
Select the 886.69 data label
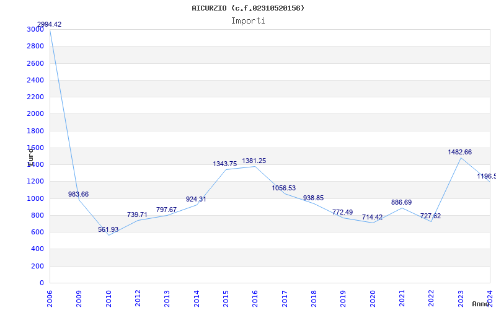[401, 203]
